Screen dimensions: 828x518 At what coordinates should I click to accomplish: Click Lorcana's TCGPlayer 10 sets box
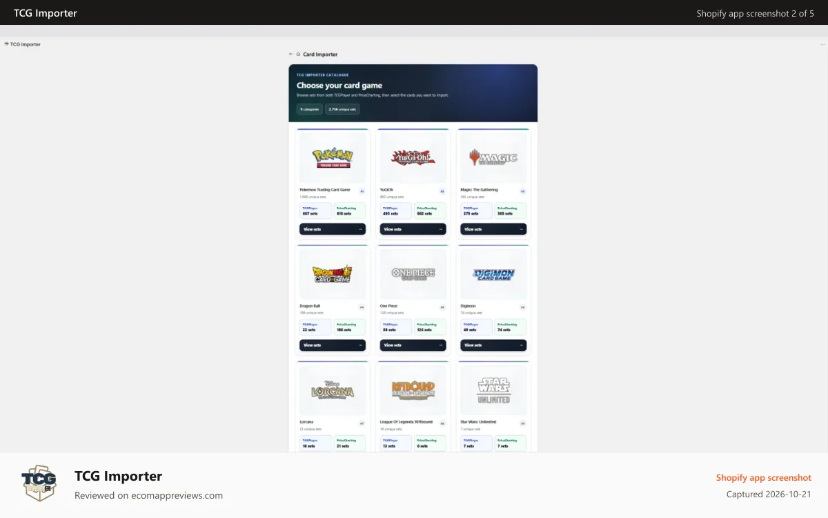click(x=315, y=443)
